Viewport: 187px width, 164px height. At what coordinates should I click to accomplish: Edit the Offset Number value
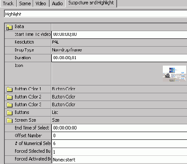(119, 136)
